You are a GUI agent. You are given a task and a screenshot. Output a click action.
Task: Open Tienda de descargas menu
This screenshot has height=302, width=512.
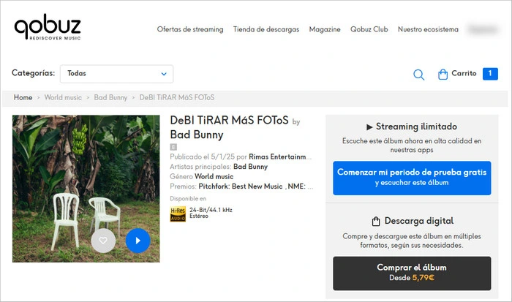[266, 29]
